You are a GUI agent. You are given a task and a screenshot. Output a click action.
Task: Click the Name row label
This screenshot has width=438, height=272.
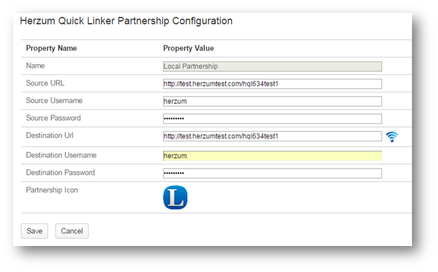click(x=35, y=65)
